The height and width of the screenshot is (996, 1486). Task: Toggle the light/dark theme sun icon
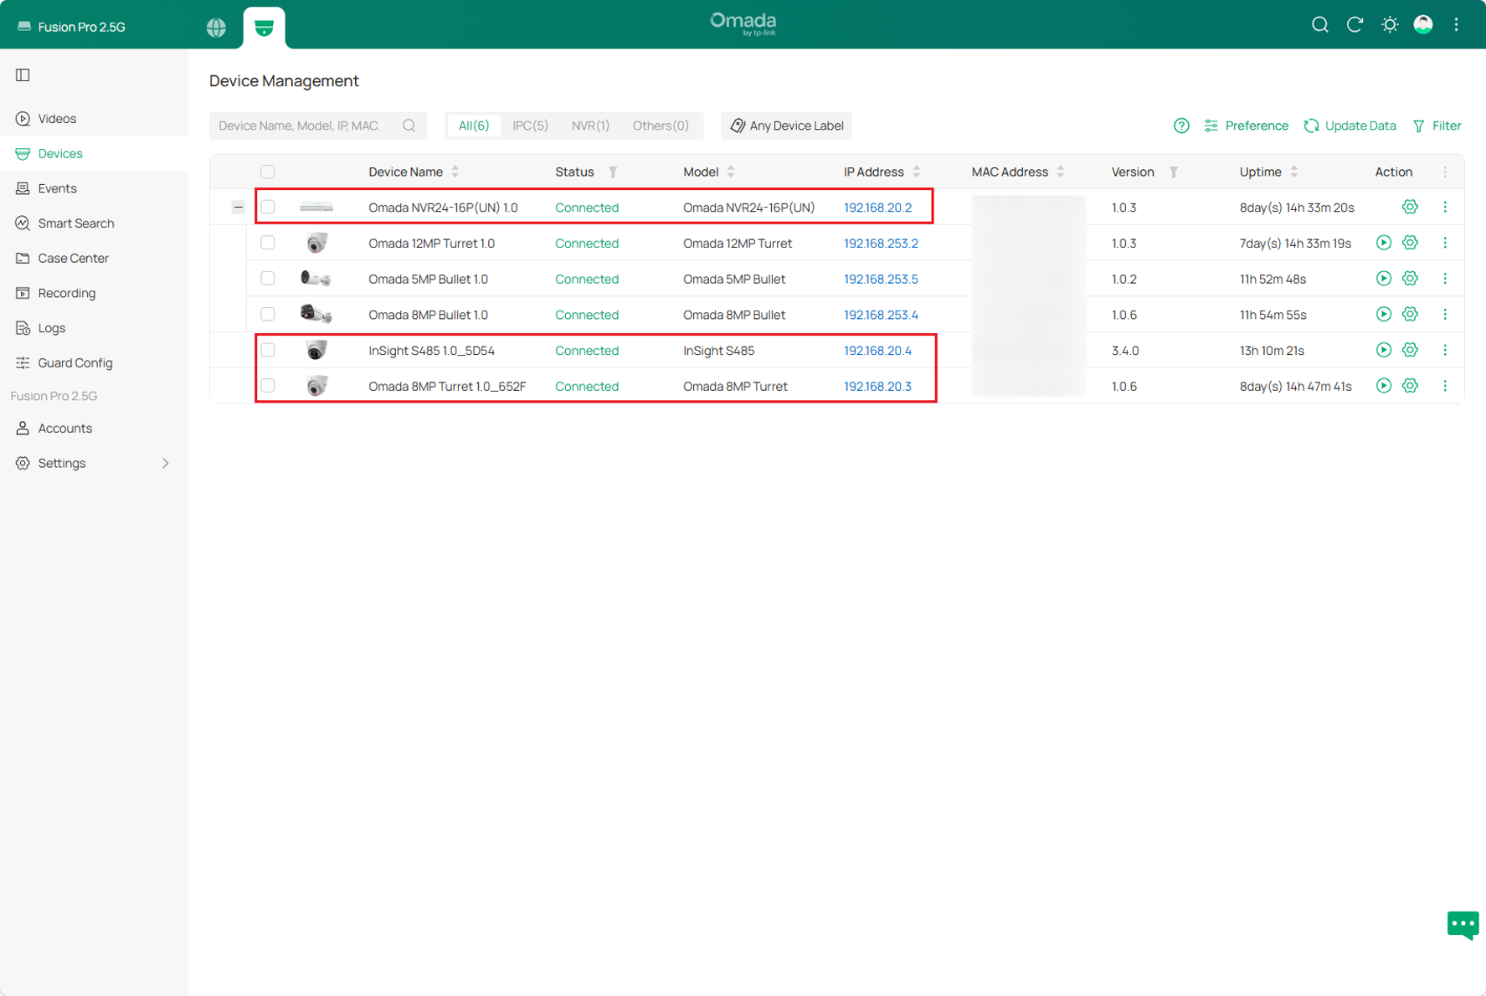click(1390, 25)
